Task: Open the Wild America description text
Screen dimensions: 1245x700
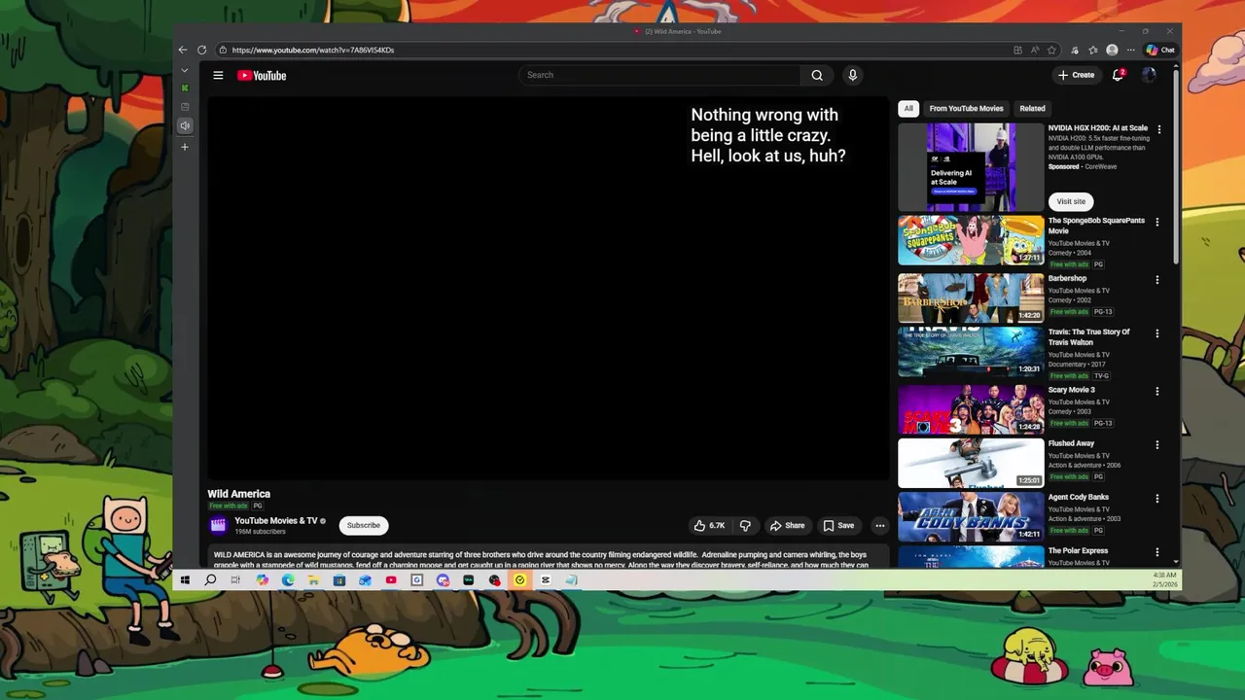Action: 541,560
